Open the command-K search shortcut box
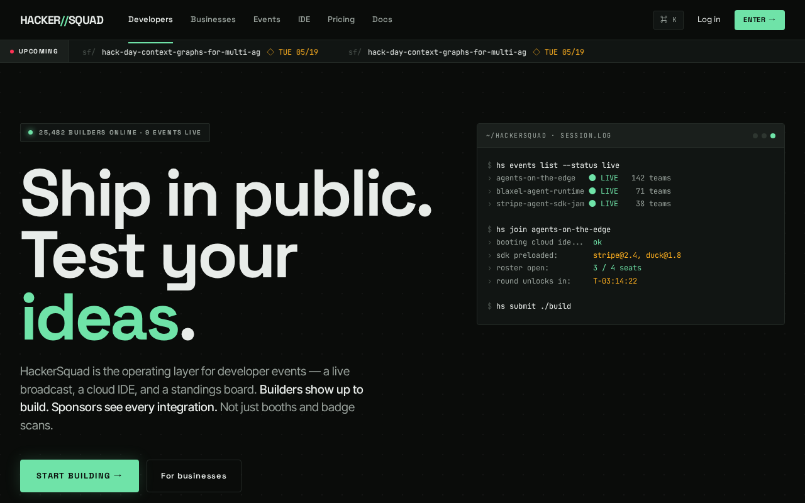Screen dimensions: 805x503 point(668,19)
